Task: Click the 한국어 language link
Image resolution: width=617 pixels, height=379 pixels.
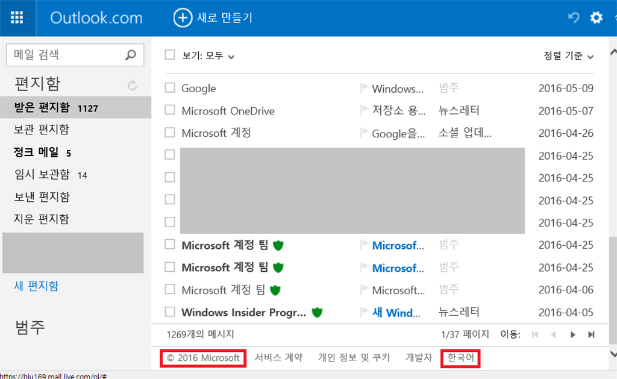Action: (461, 357)
